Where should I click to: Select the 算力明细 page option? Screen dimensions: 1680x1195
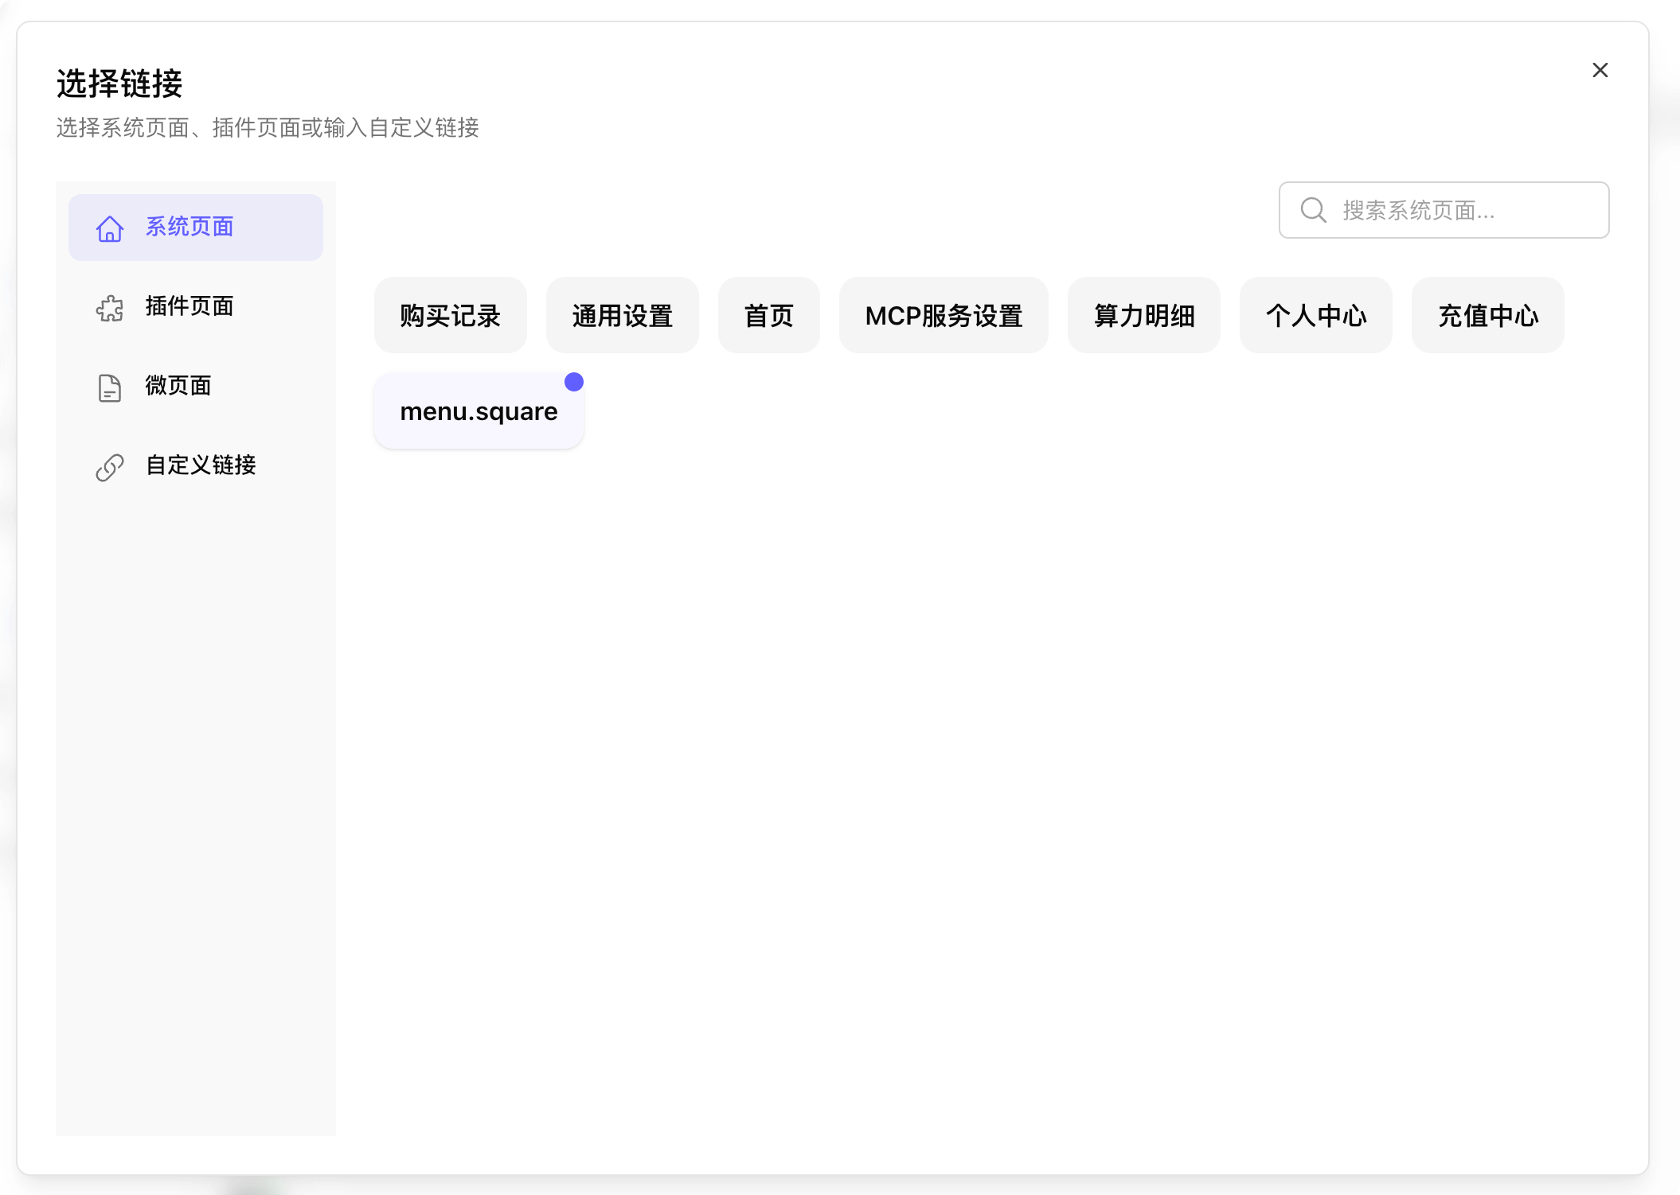tap(1144, 315)
